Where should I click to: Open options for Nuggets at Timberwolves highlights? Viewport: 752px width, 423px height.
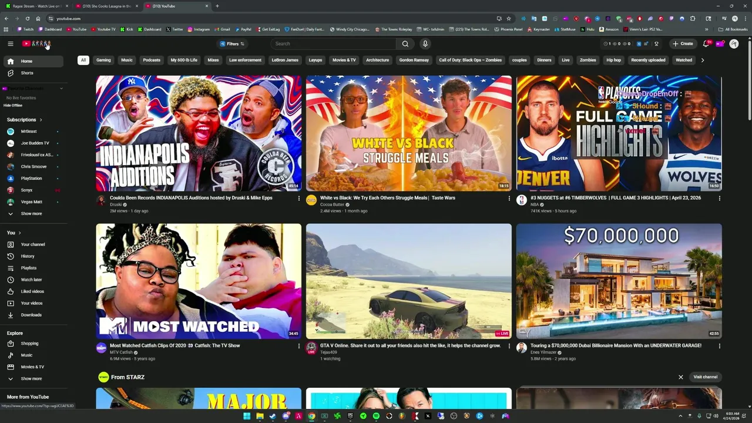(719, 198)
